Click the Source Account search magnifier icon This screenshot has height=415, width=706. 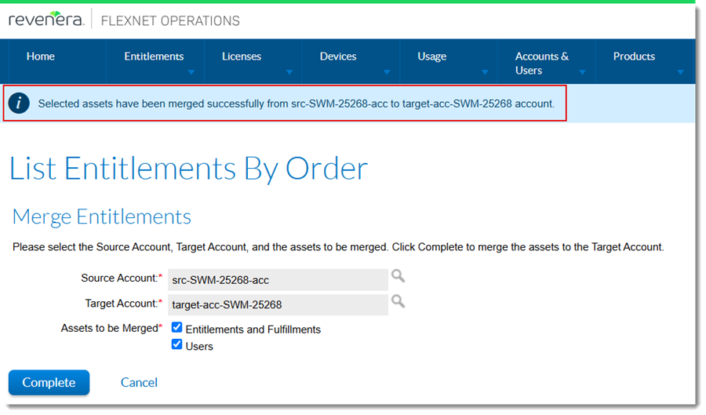pos(398,276)
